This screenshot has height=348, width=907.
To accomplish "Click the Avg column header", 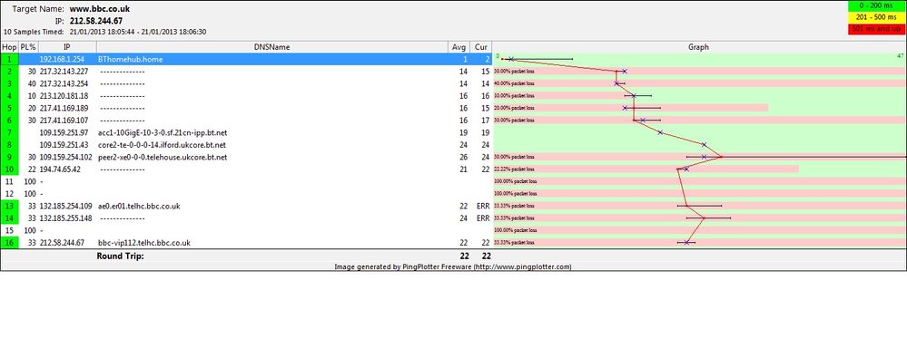I will coord(459,47).
